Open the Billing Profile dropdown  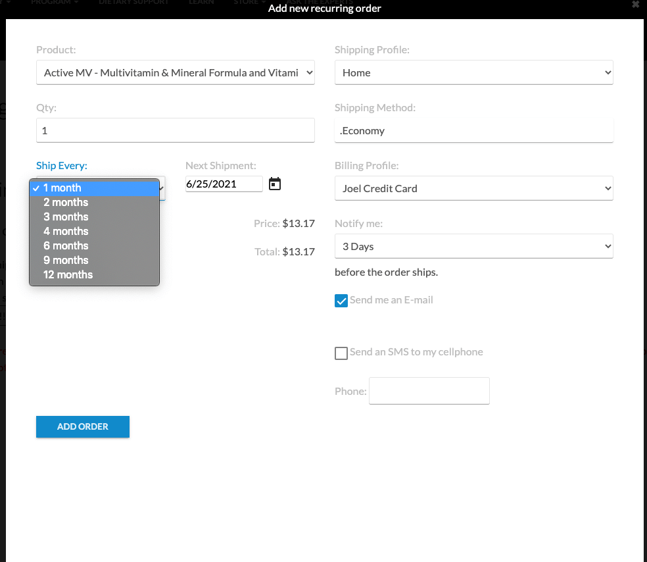point(473,189)
